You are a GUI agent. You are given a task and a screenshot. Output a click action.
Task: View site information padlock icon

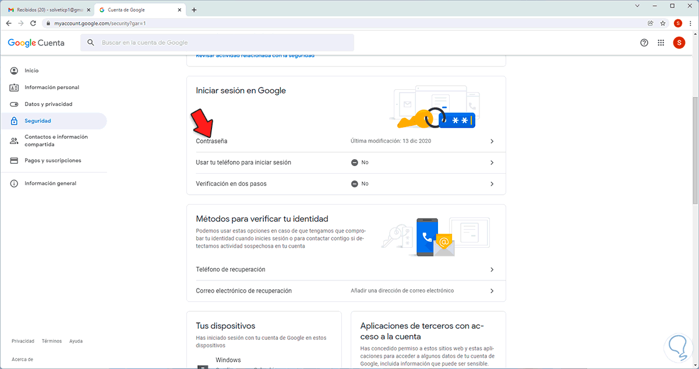pyautogui.click(x=50, y=23)
